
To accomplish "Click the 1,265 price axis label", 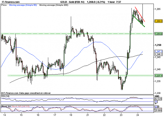I will [x=158, y=9].
